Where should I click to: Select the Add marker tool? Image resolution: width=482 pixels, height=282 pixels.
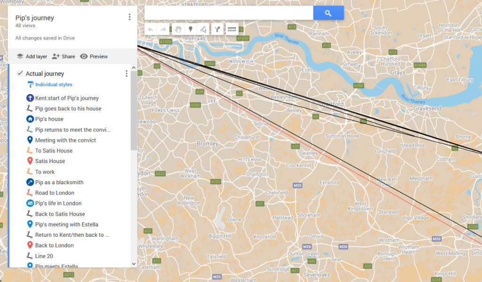pos(191,30)
